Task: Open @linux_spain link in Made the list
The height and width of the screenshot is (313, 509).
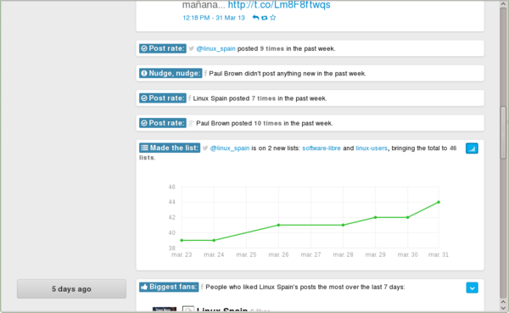Action: click(x=230, y=148)
